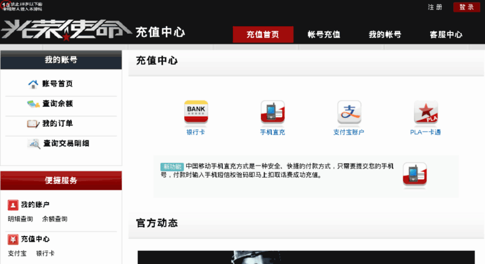Open the 我的订单 sidebar link

click(x=57, y=124)
